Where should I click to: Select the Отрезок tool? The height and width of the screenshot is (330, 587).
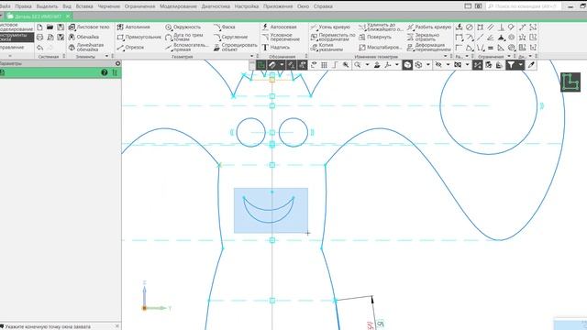coord(130,48)
